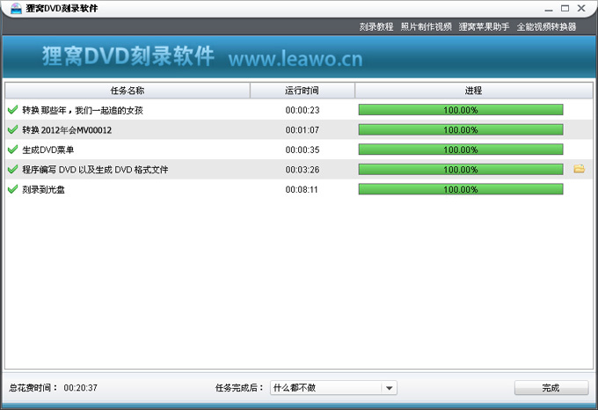Minimize the 狸窝DVD刻录软件 window
The image size is (598, 410).
click(x=549, y=9)
